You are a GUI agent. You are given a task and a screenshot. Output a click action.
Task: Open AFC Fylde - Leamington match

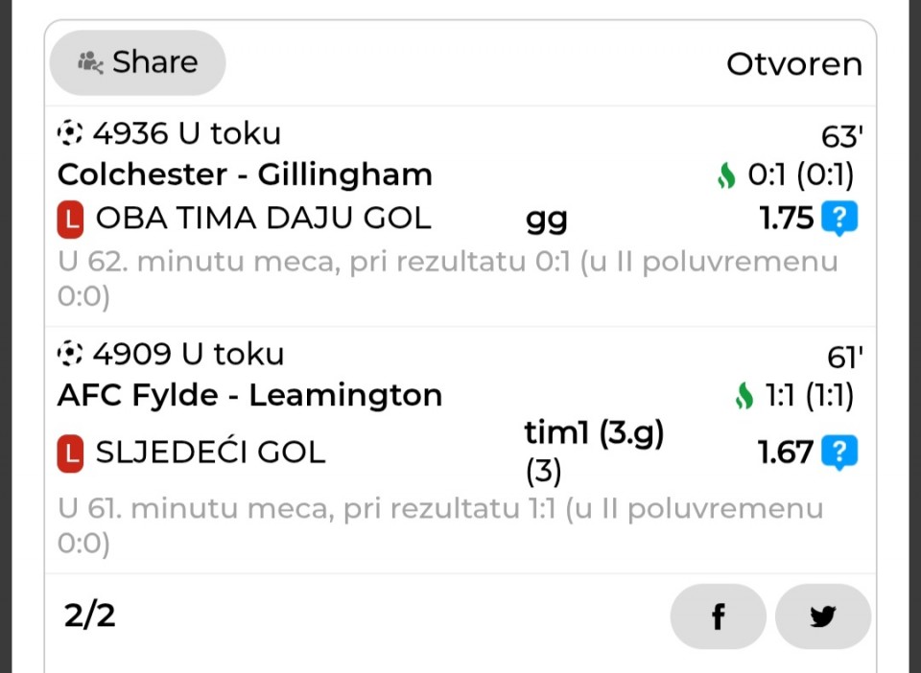[x=249, y=396]
